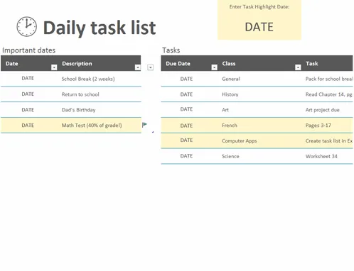
Task: Select the Daily task list title
Action: 100,28
